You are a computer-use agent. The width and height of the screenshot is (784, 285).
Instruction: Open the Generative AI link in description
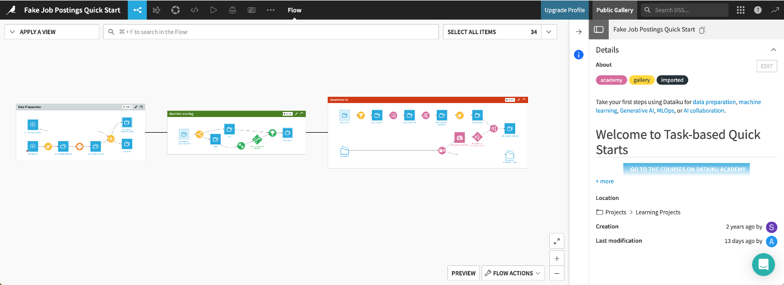(637, 110)
